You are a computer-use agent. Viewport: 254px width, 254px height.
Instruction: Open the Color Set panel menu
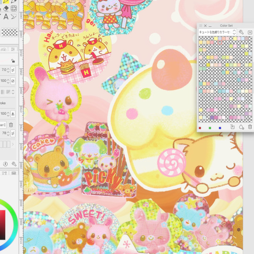200,25
